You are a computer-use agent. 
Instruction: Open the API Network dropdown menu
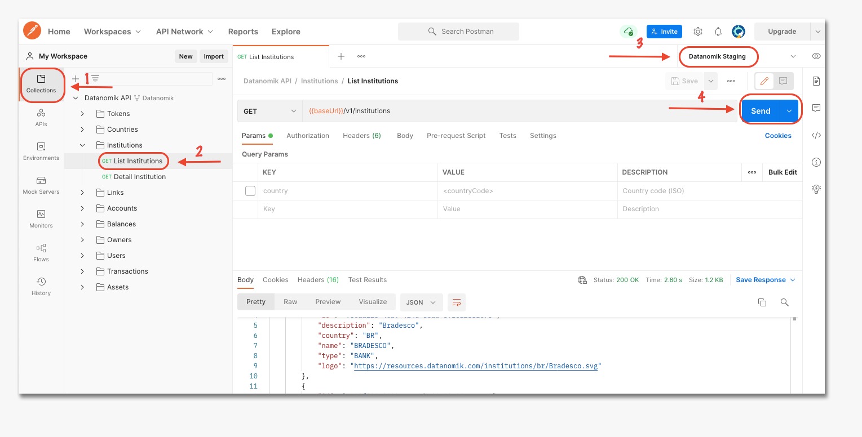click(185, 32)
